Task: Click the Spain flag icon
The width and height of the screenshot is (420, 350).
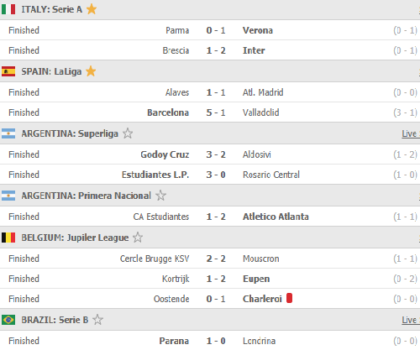Action: 8,71
